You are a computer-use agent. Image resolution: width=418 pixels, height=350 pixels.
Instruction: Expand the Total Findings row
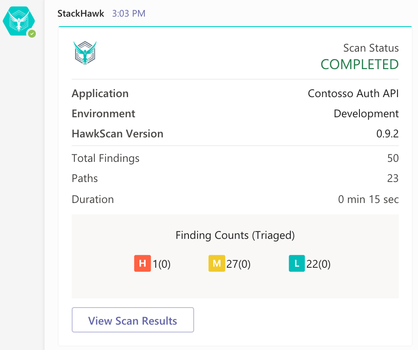[105, 158]
